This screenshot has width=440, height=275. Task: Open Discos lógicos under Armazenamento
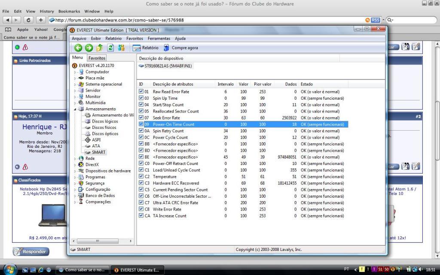tap(105, 121)
